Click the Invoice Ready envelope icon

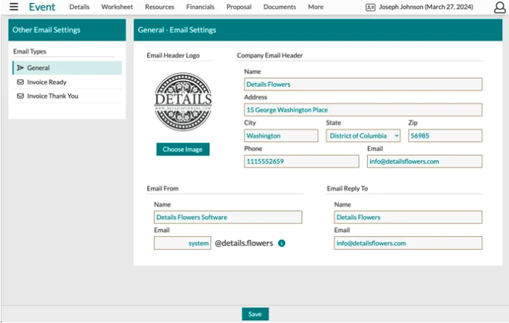coord(20,82)
